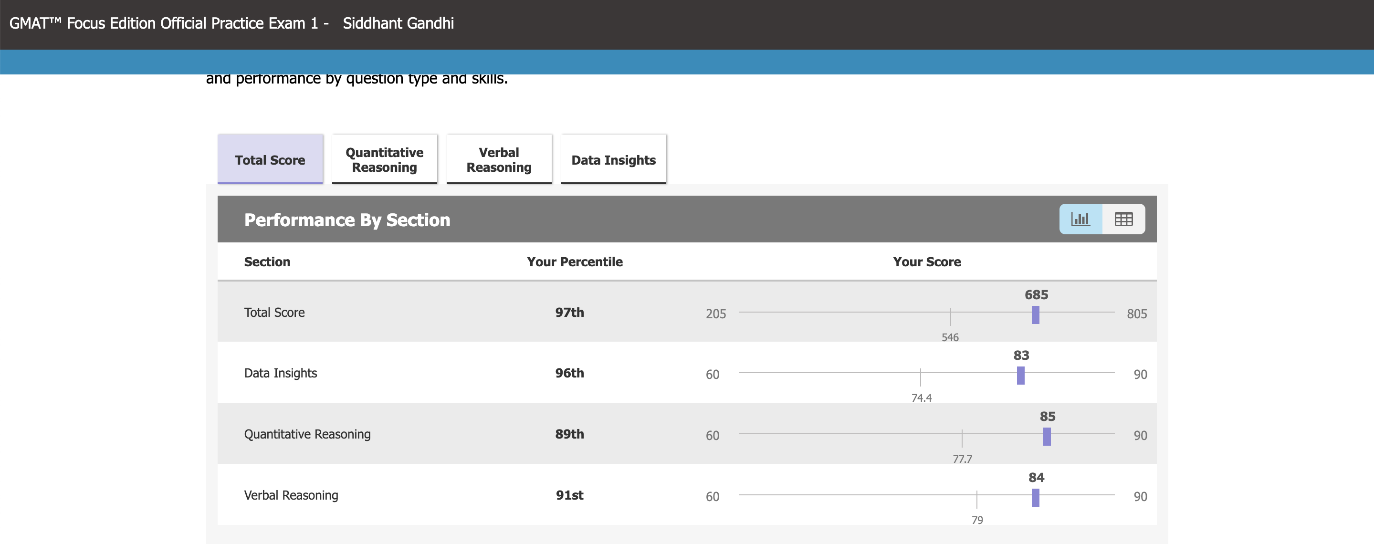
Task: Select the highlighted chart display icon
Action: [x=1080, y=219]
